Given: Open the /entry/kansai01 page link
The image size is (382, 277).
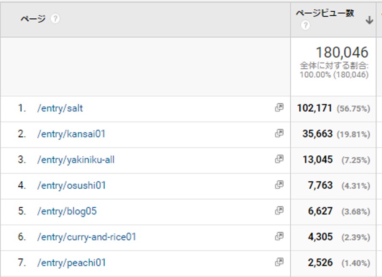Looking at the screenshot, I should pyautogui.click(x=71, y=134).
